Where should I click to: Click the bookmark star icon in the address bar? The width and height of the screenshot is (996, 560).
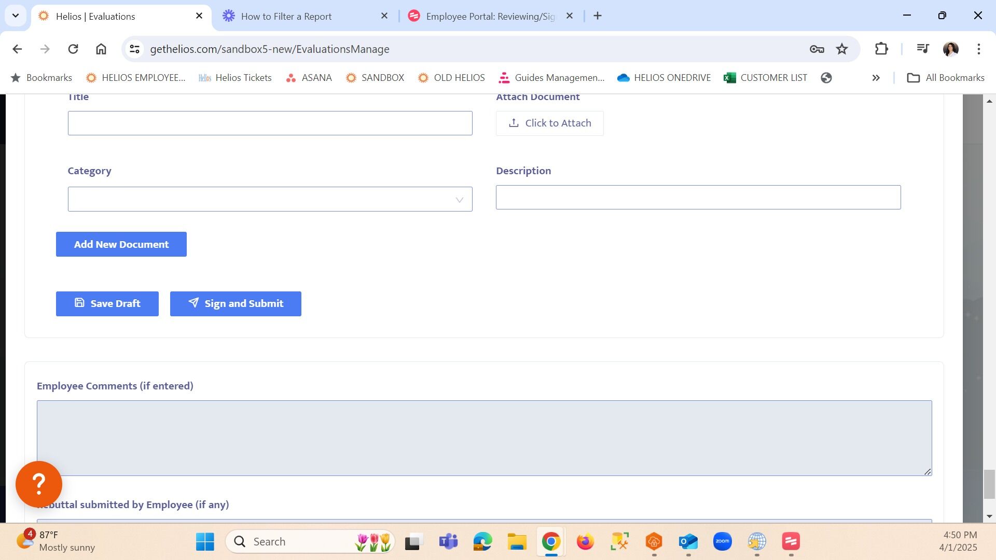point(841,49)
